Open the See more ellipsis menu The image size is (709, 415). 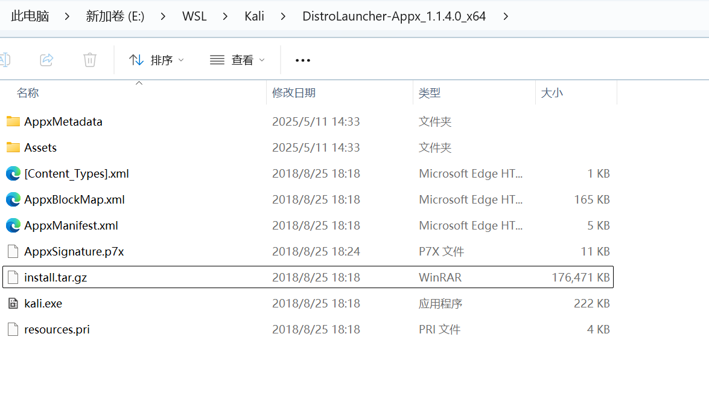(x=302, y=60)
